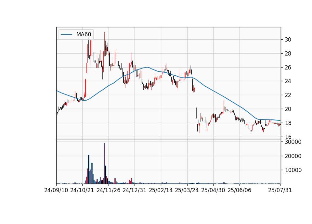Click the 25/02/14 date label
312x224 pixels.
(161, 190)
